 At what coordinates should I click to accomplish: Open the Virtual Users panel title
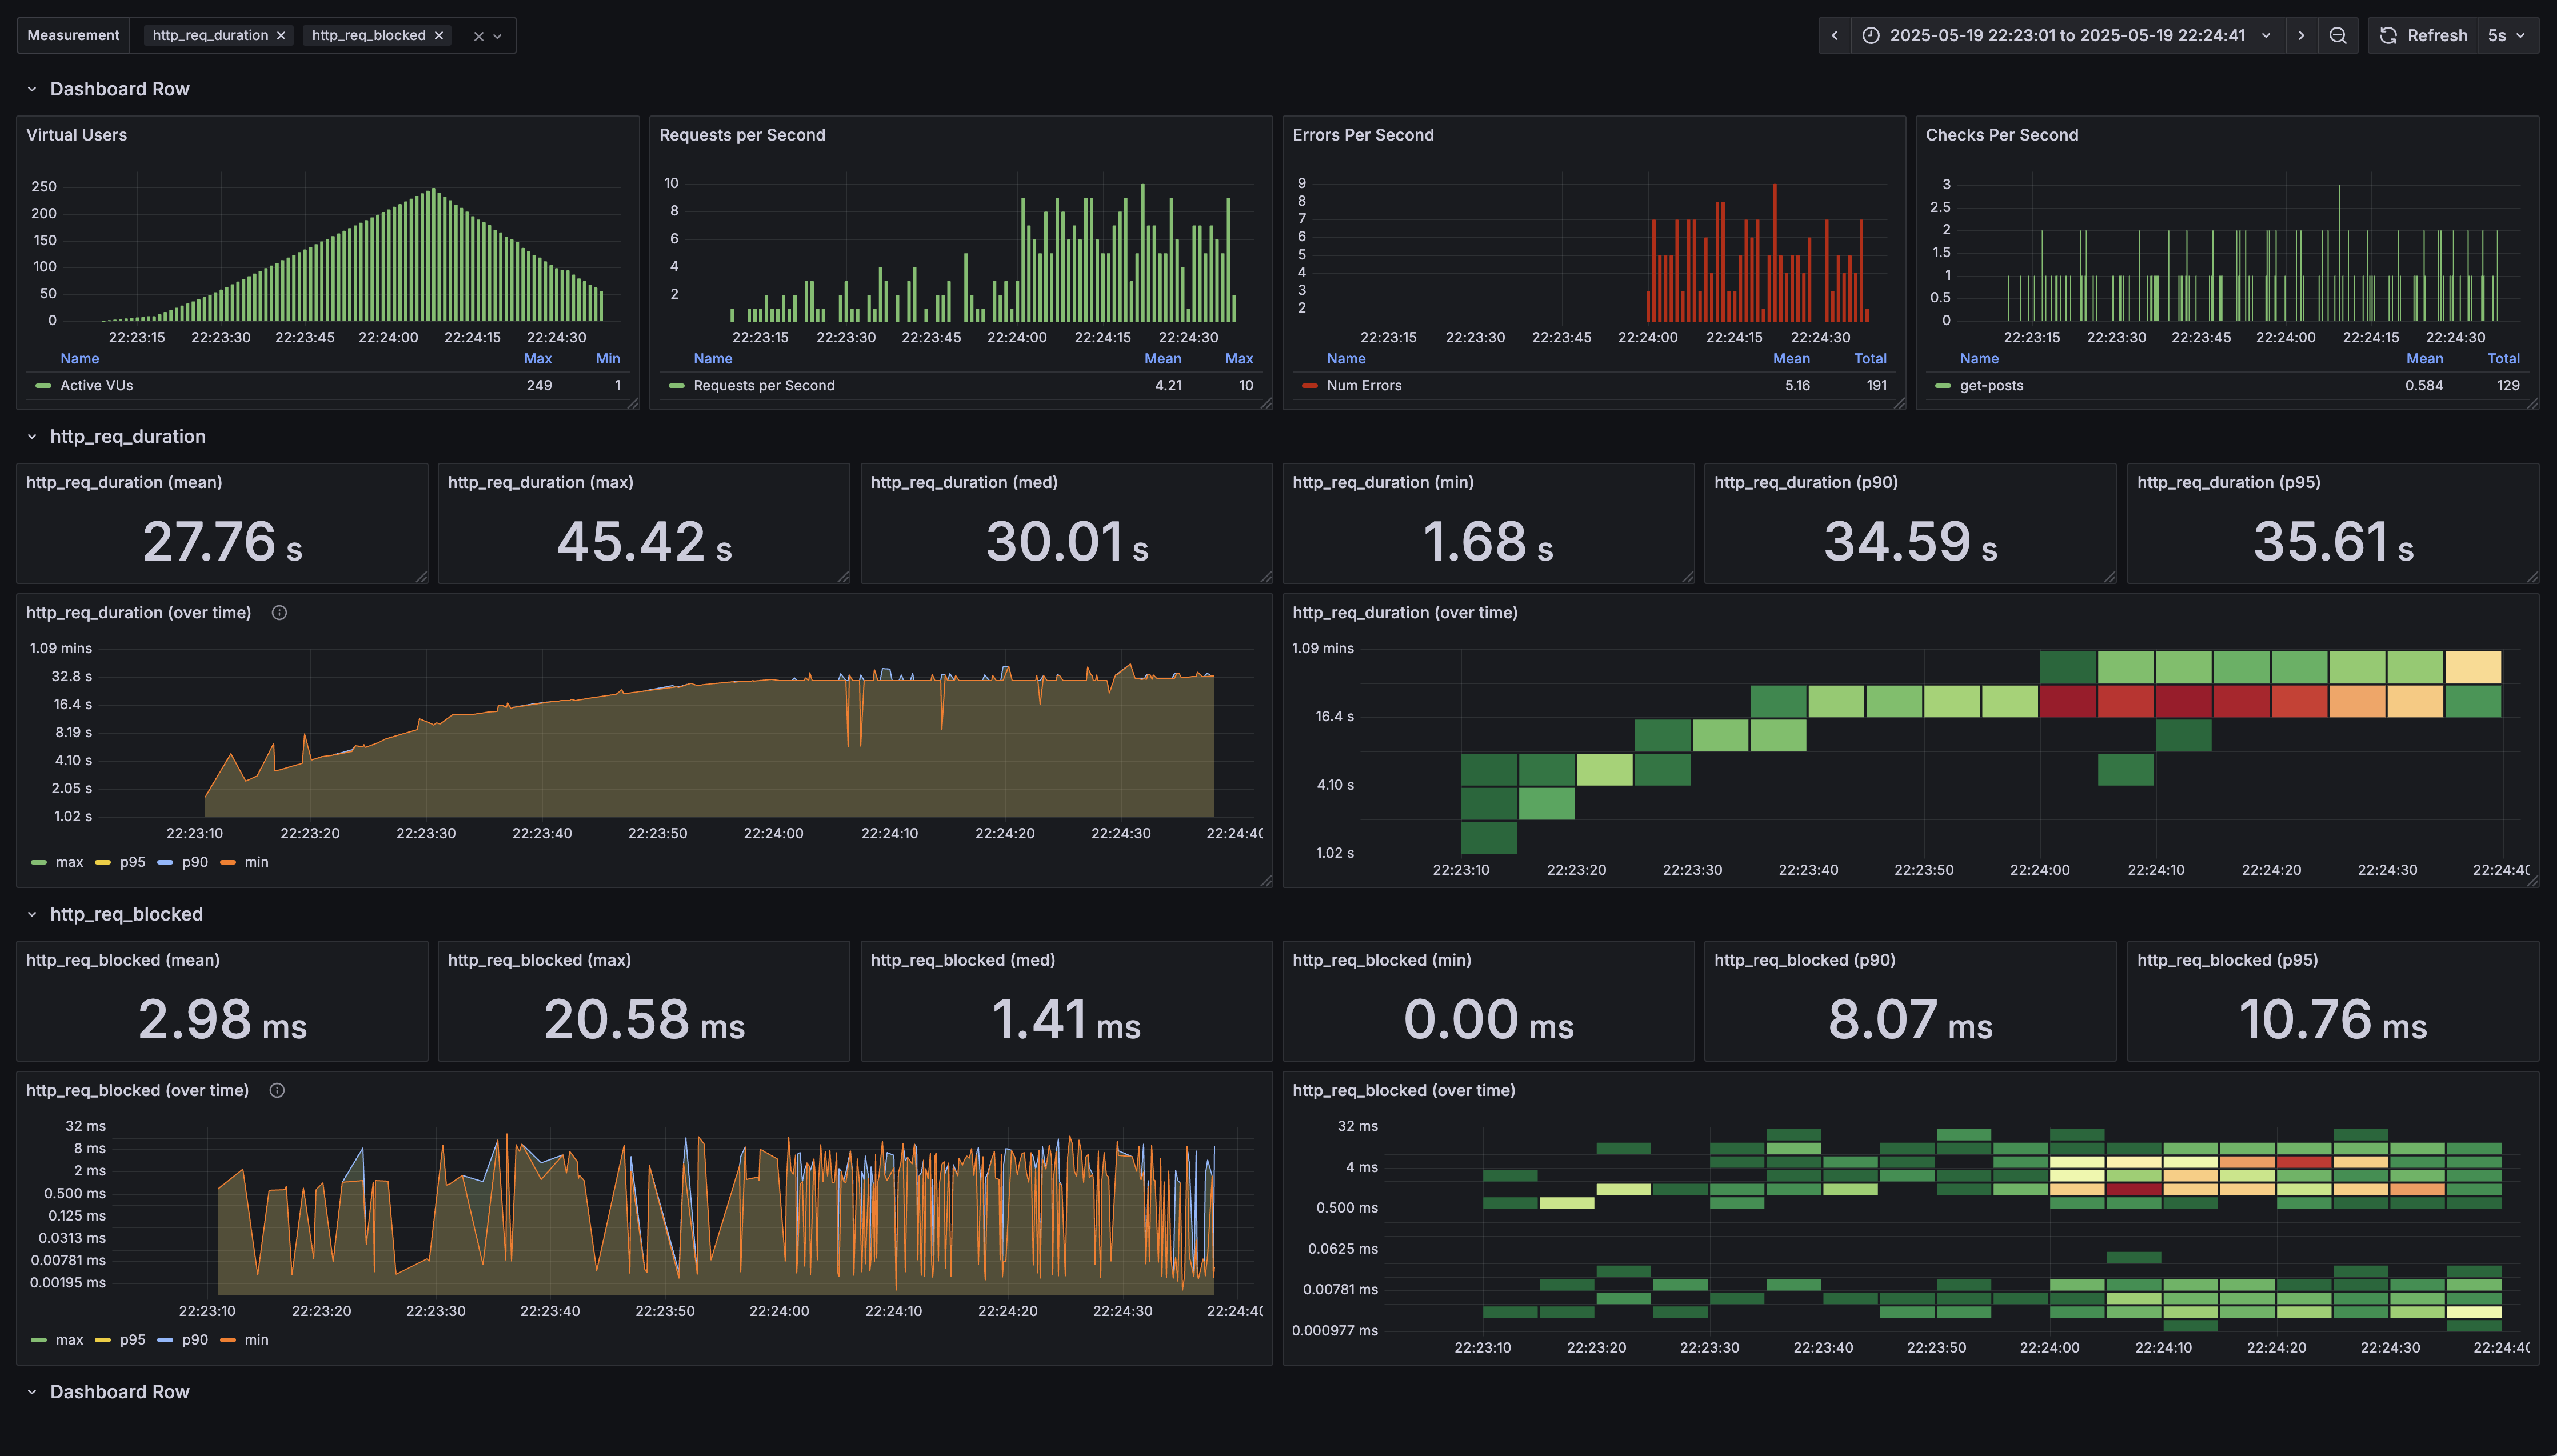(76, 135)
